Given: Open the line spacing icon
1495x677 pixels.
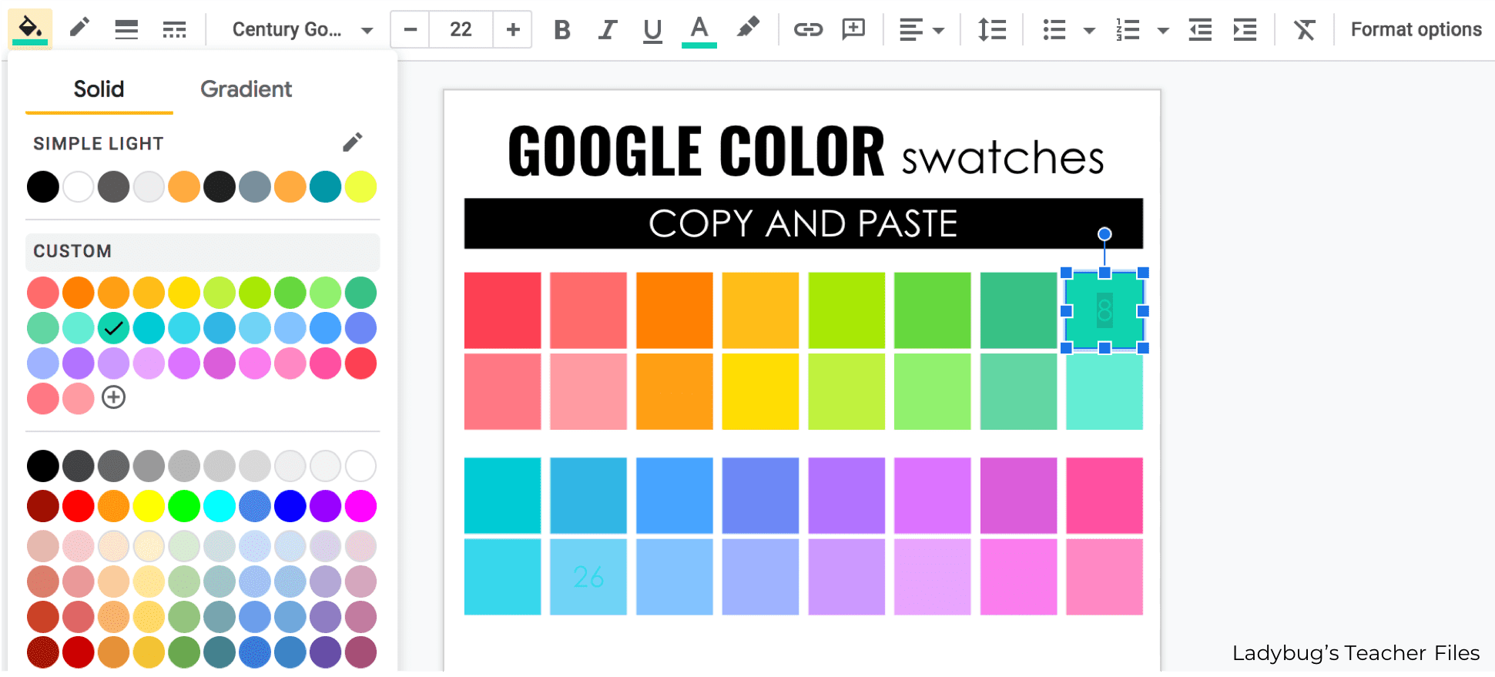Looking at the screenshot, I should click(x=992, y=30).
